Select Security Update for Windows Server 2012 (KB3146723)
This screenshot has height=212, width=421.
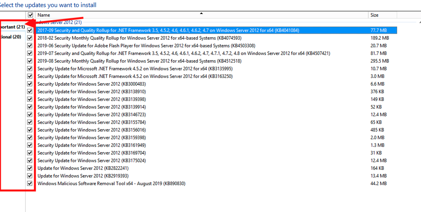click(x=91, y=115)
